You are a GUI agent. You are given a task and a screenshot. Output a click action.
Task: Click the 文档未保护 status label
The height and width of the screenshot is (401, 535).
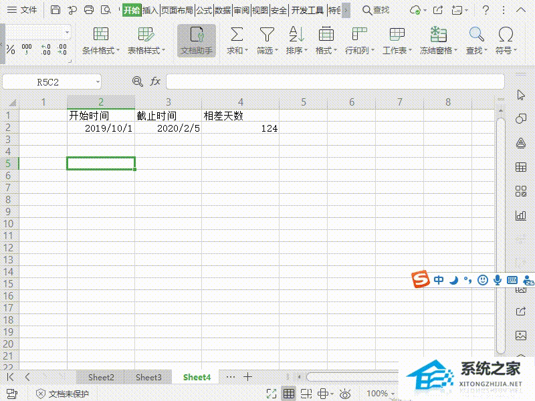(68, 394)
